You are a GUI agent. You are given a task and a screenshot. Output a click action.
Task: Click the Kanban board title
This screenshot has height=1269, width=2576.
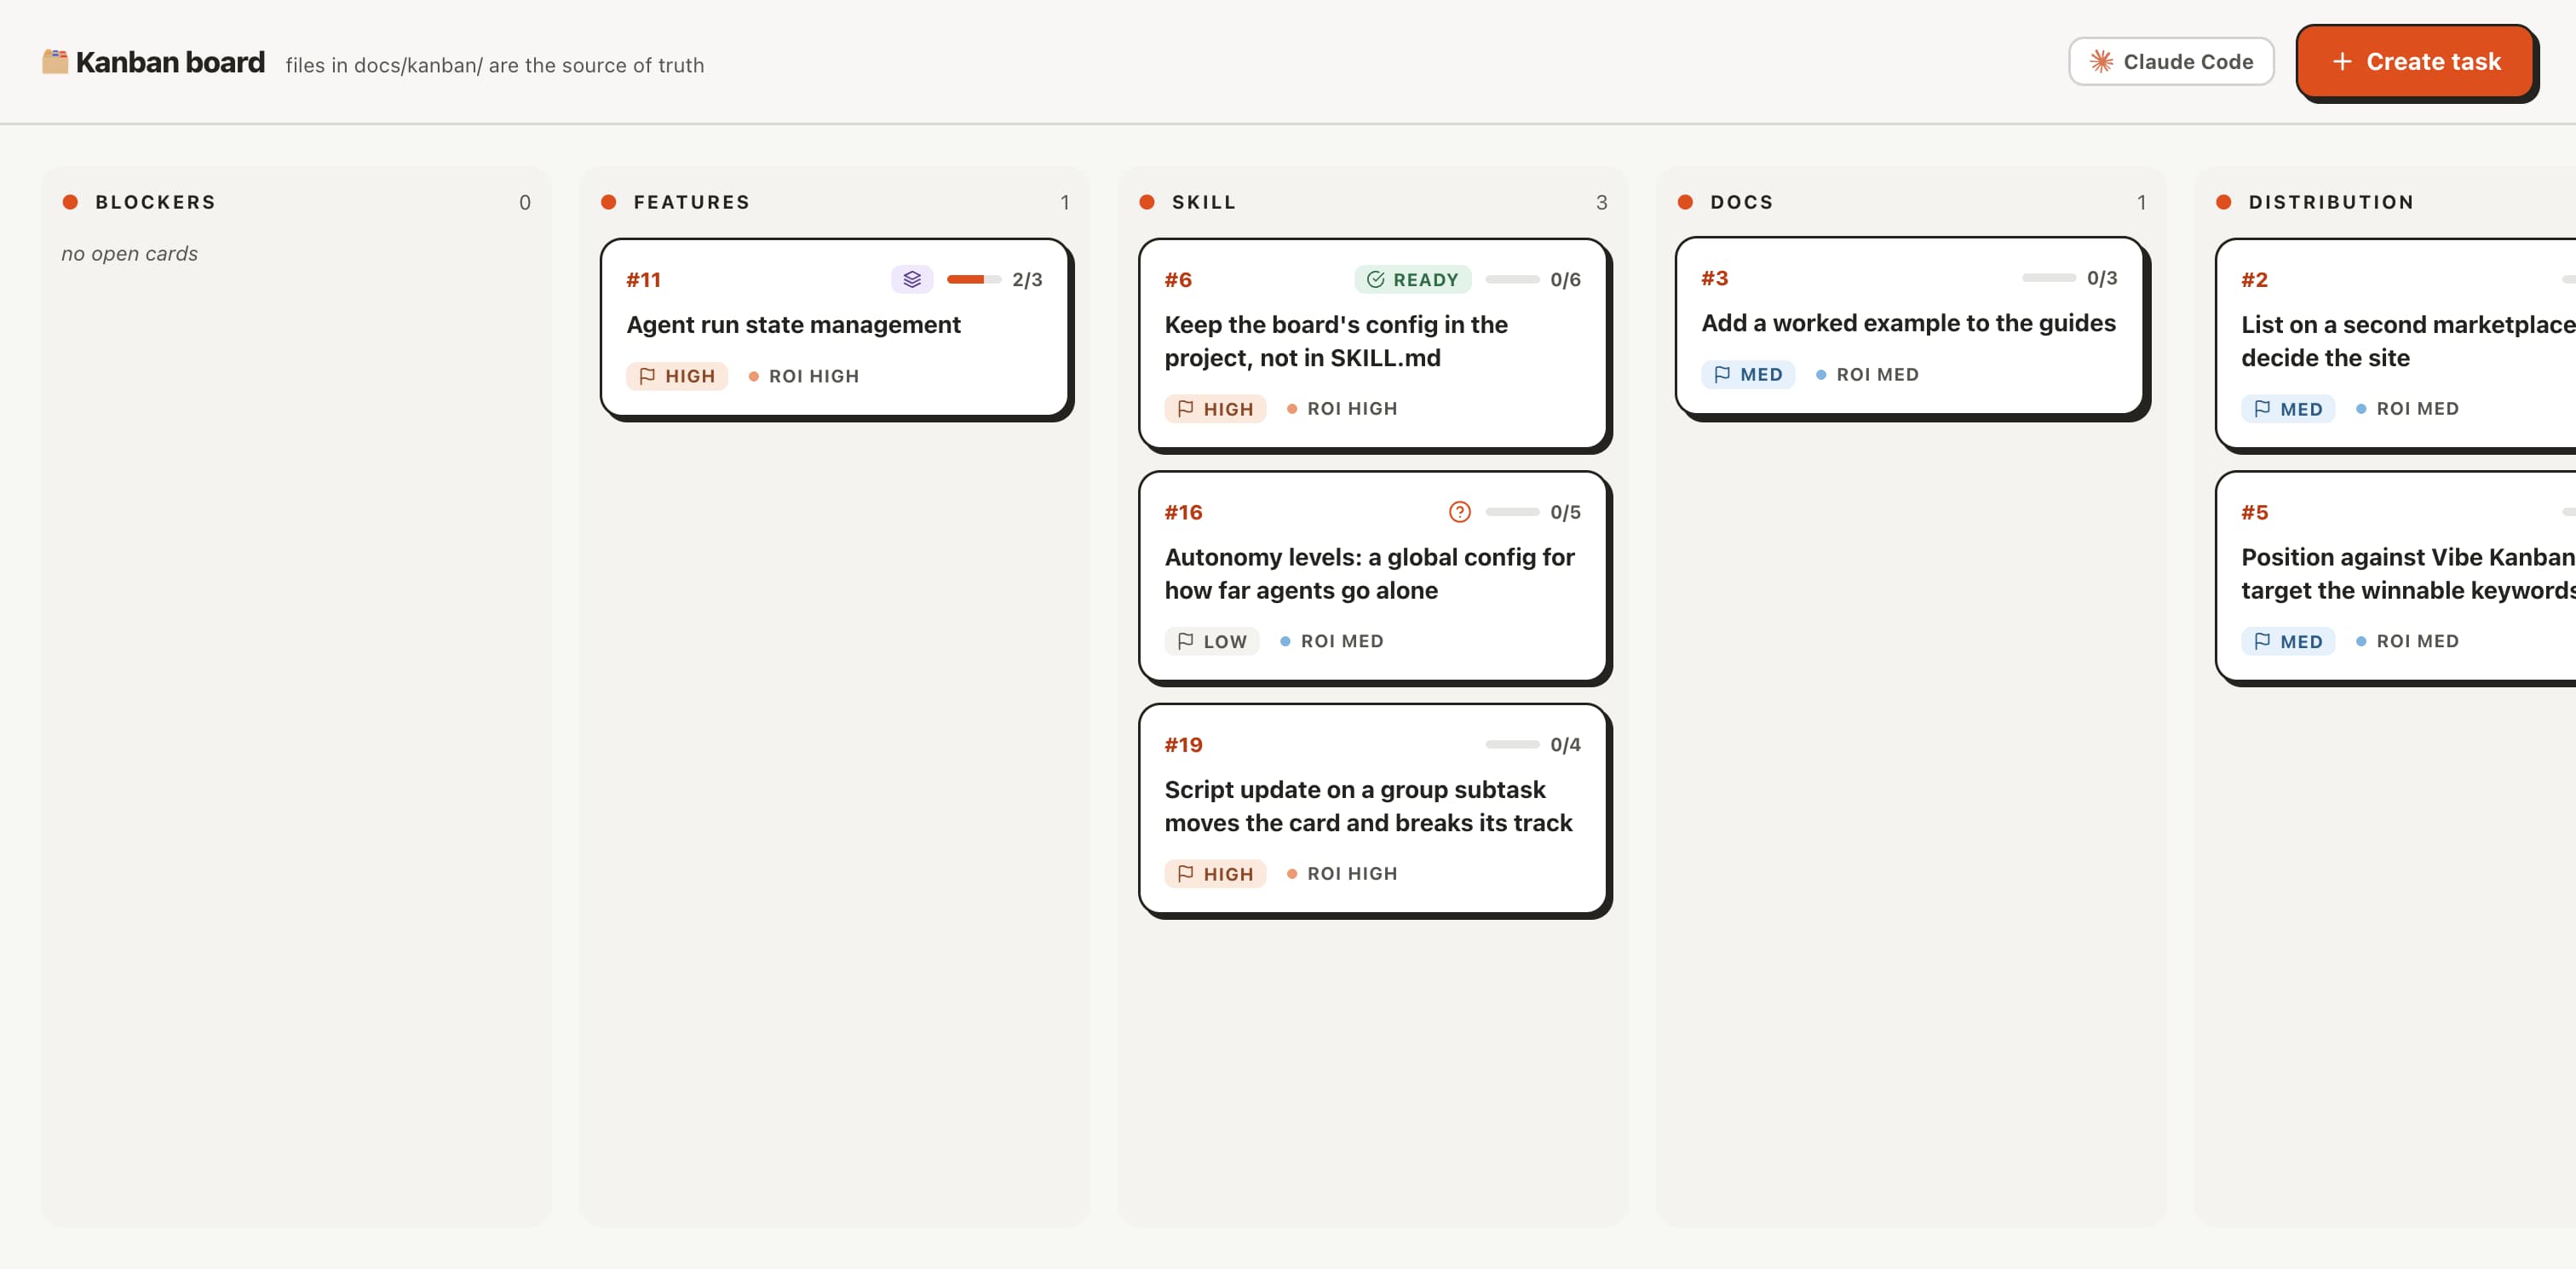pyautogui.click(x=170, y=62)
